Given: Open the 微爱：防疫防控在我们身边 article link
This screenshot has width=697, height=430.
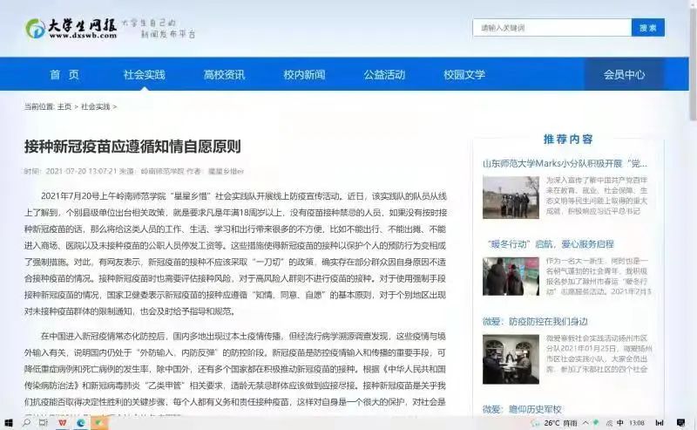Looking at the screenshot, I should (535, 322).
